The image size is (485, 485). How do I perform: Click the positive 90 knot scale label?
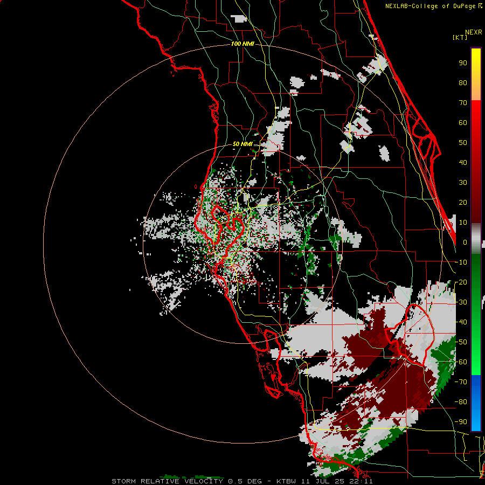(x=463, y=63)
